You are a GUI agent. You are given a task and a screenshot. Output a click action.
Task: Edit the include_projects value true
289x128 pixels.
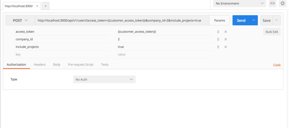(x=164, y=47)
